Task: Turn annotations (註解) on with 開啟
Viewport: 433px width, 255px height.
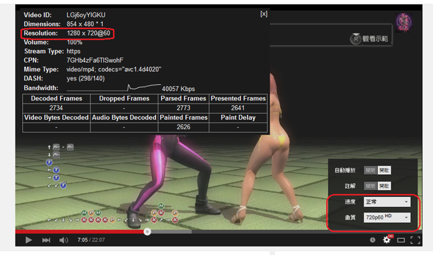Action: point(384,186)
